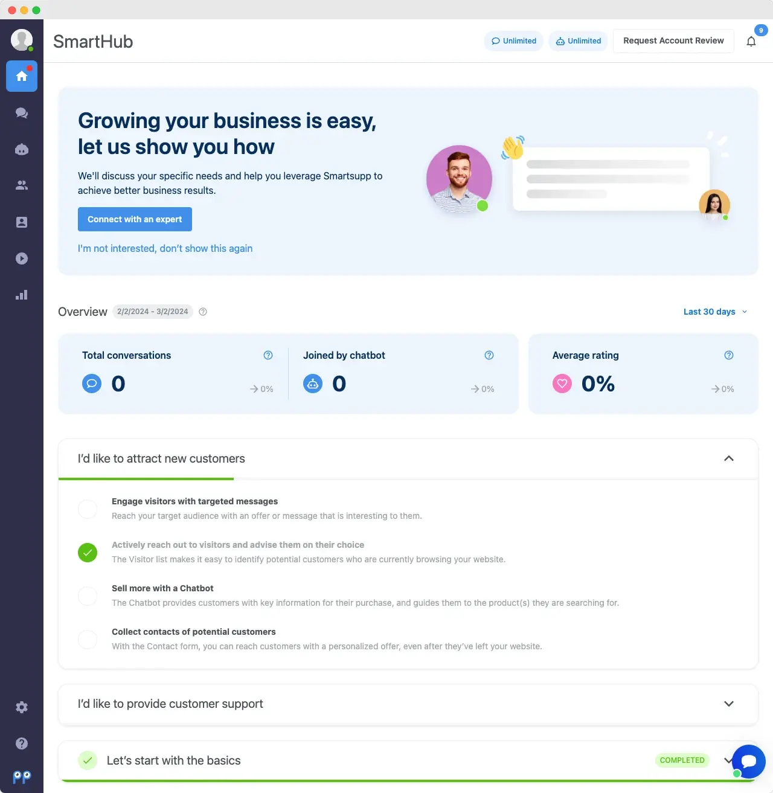Screen dimensions: 773x793
Task: Open the Chatbot robot icon in sidebar
Action: [x=22, y=149]
